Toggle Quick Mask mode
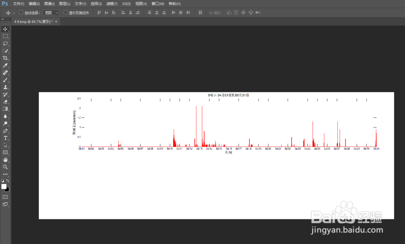Image resolution: width=405 pixels, height=244 pixels. pos(5,197)
